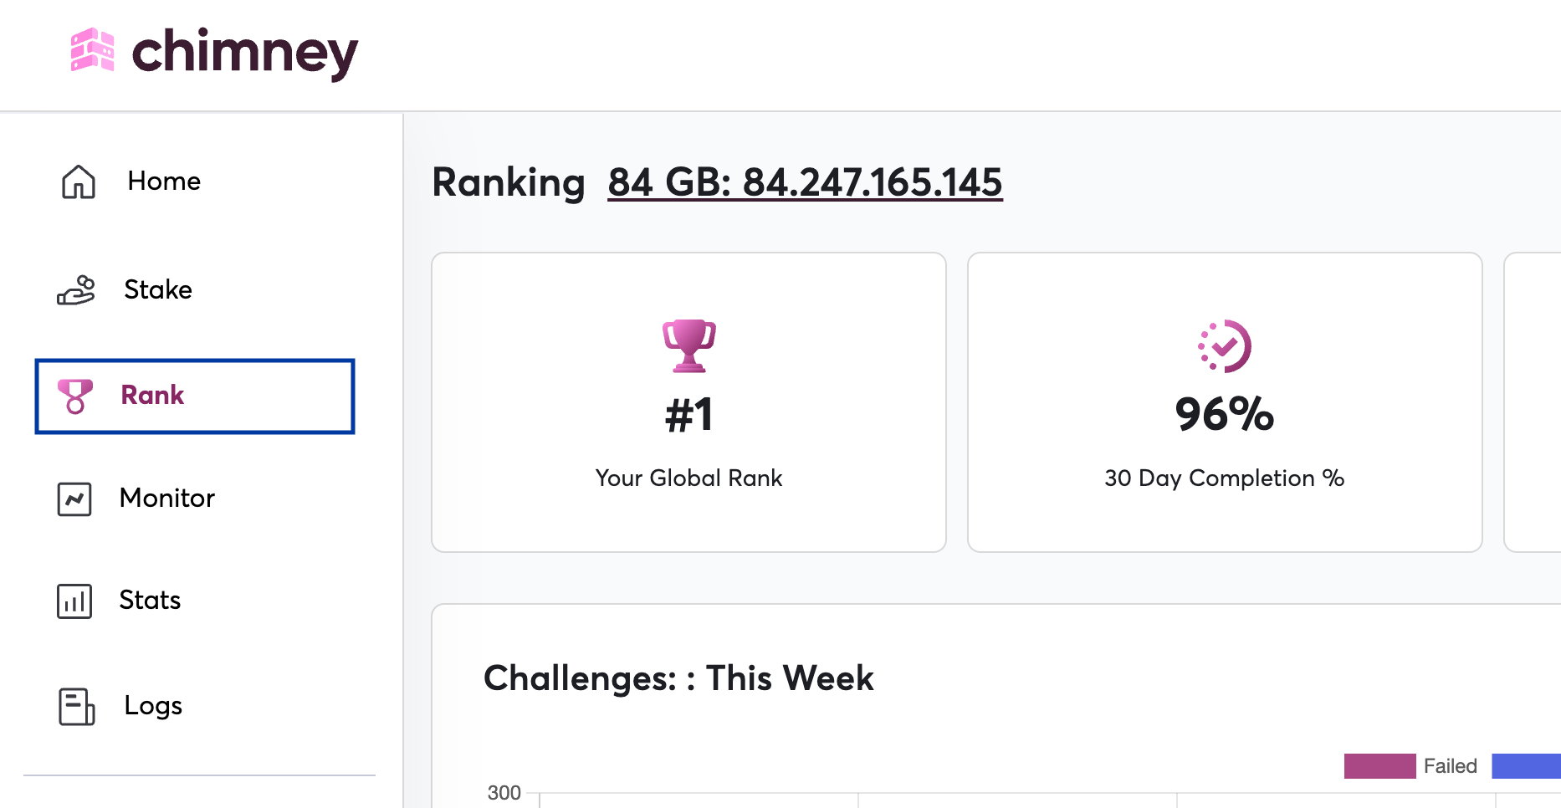The width and height of the screenshot is (1561, 808).
Task: Click the Monitor chart icon
Action: (x=74, y=499)
